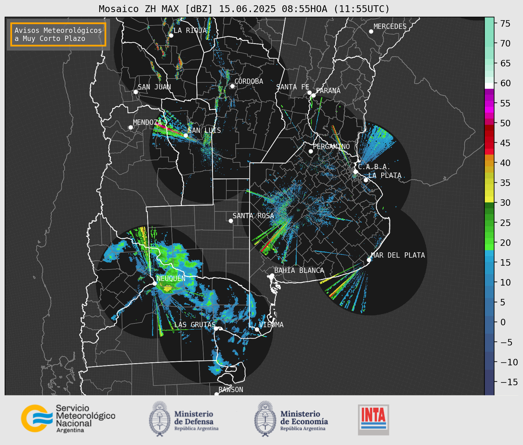The height and width of the screenshot is (445, 523).
Task: Select the PERGAMINO city marker dot
Action: 311,151
